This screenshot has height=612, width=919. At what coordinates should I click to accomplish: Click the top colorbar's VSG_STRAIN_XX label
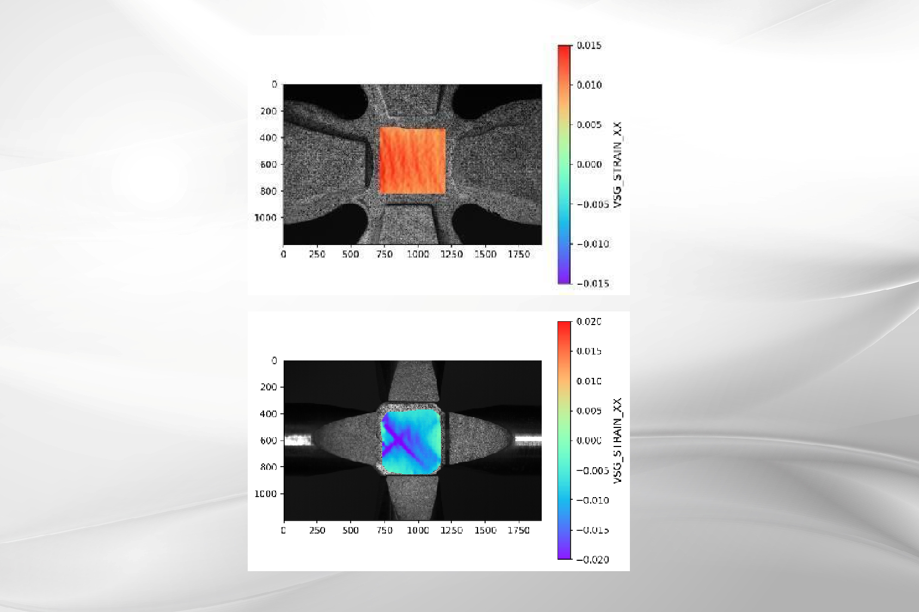click(x=617, y=164)
